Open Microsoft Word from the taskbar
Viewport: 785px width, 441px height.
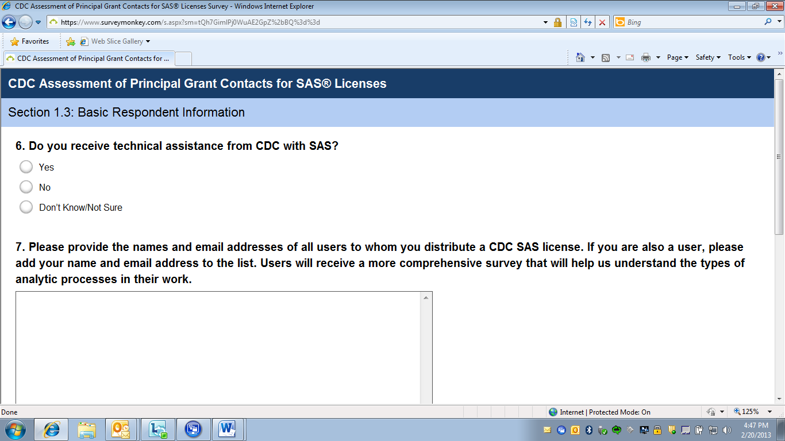[x=228, y=430]
